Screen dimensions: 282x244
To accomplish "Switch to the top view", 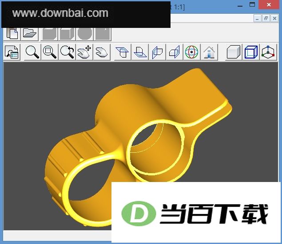I will pyautogui.click(x=122, y=52).
